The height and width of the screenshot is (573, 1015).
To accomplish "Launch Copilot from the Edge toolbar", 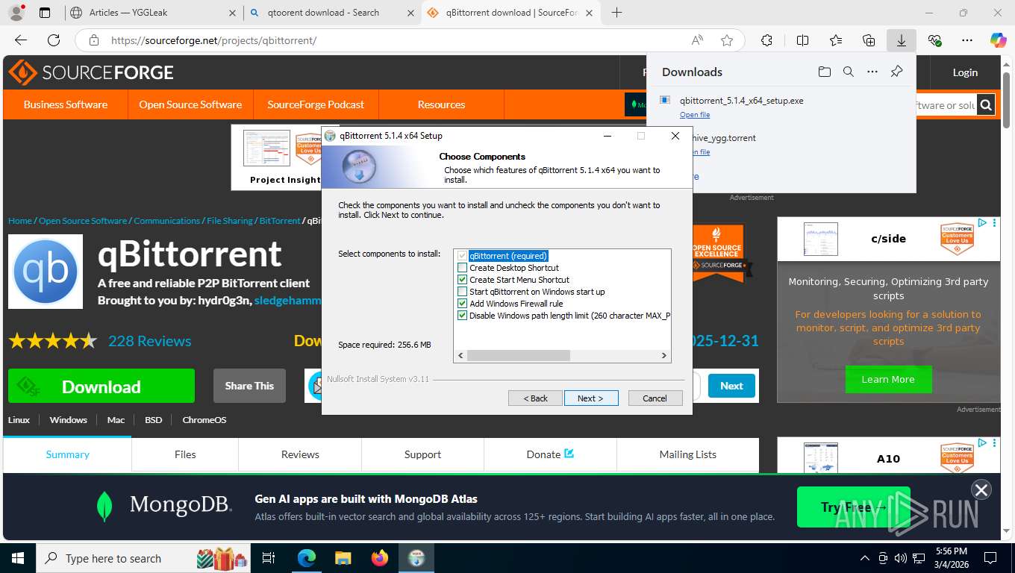I will [x=999, y=40].
